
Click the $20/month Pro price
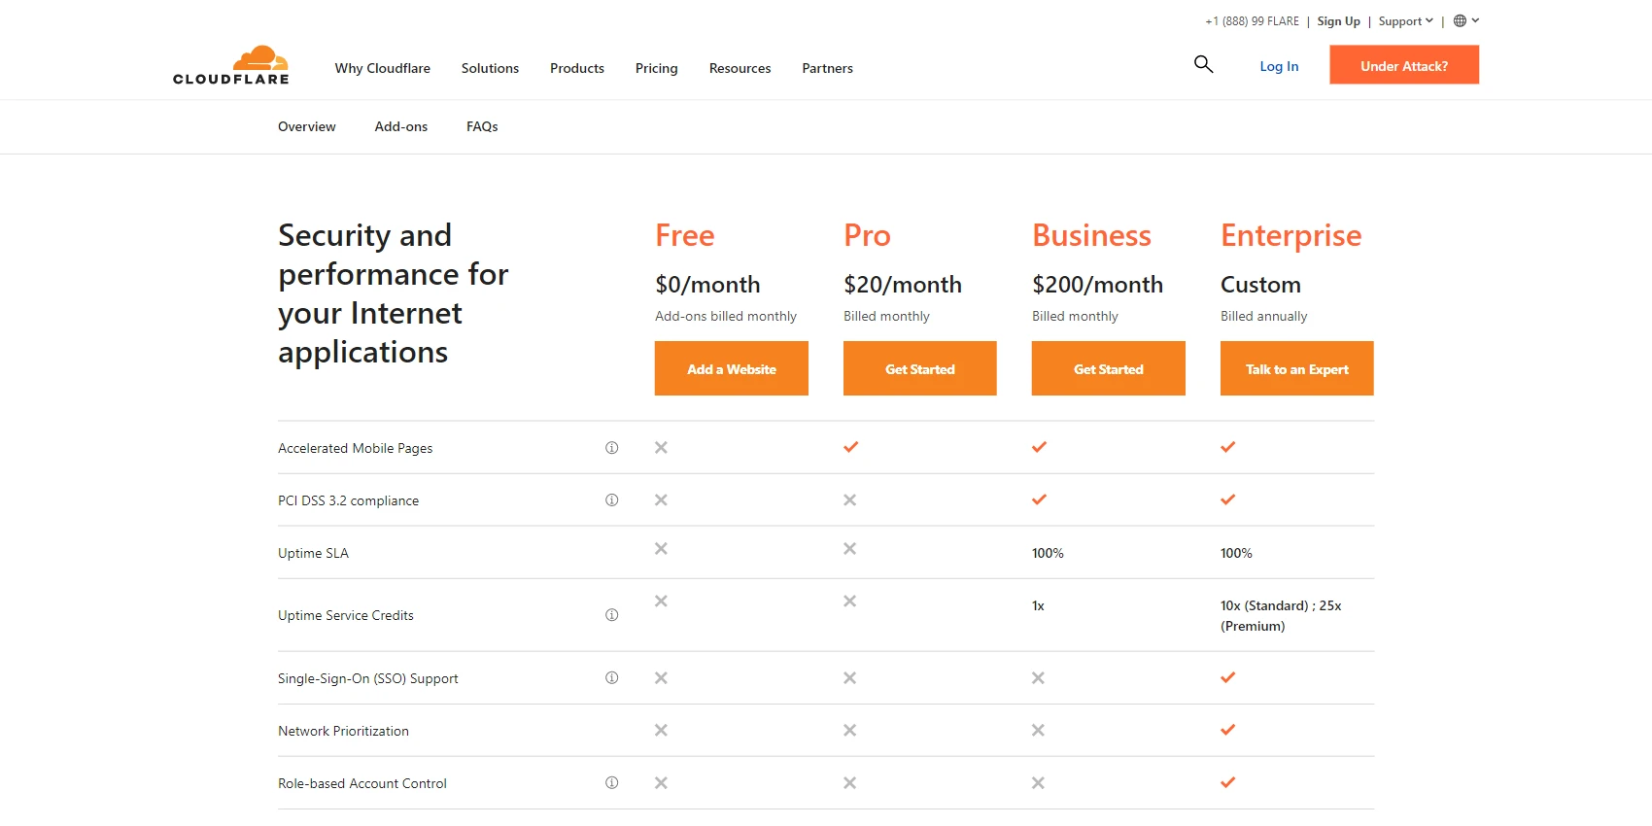coord(903,285)
